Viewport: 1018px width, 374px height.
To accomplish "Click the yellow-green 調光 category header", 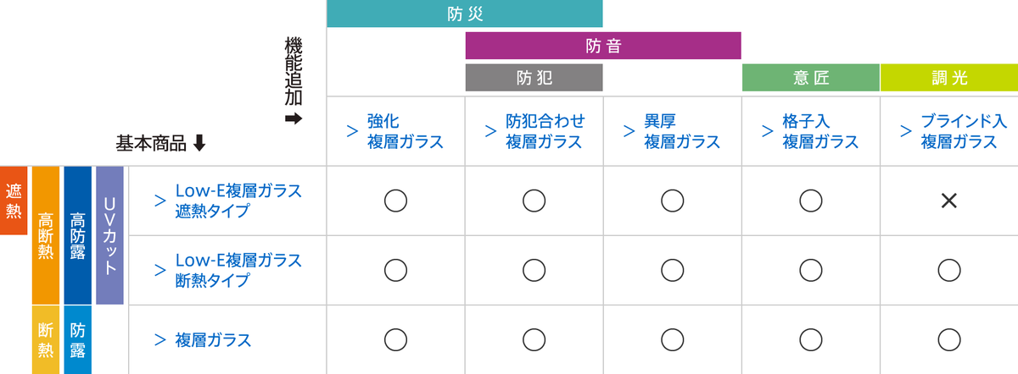I will coord(948,78).
